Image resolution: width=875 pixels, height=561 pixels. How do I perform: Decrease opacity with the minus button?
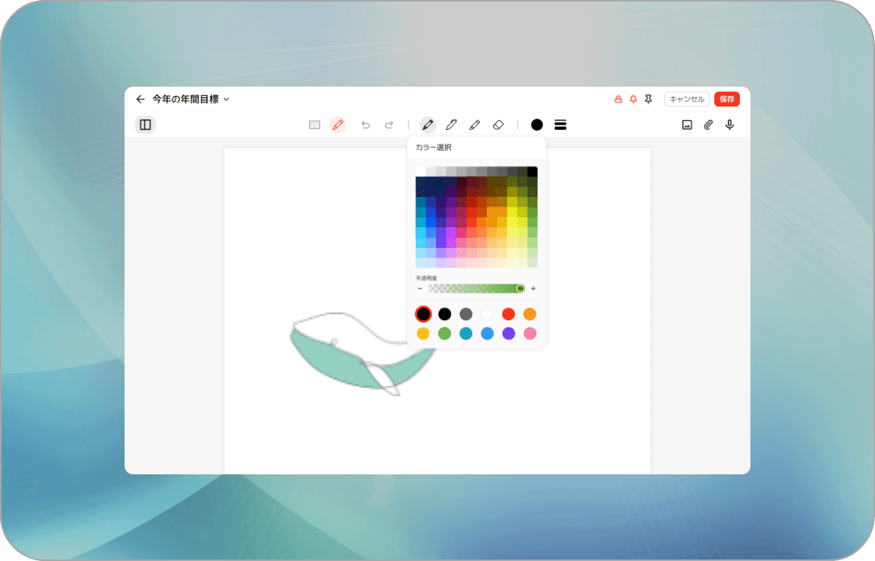click(x=420, y=288)
